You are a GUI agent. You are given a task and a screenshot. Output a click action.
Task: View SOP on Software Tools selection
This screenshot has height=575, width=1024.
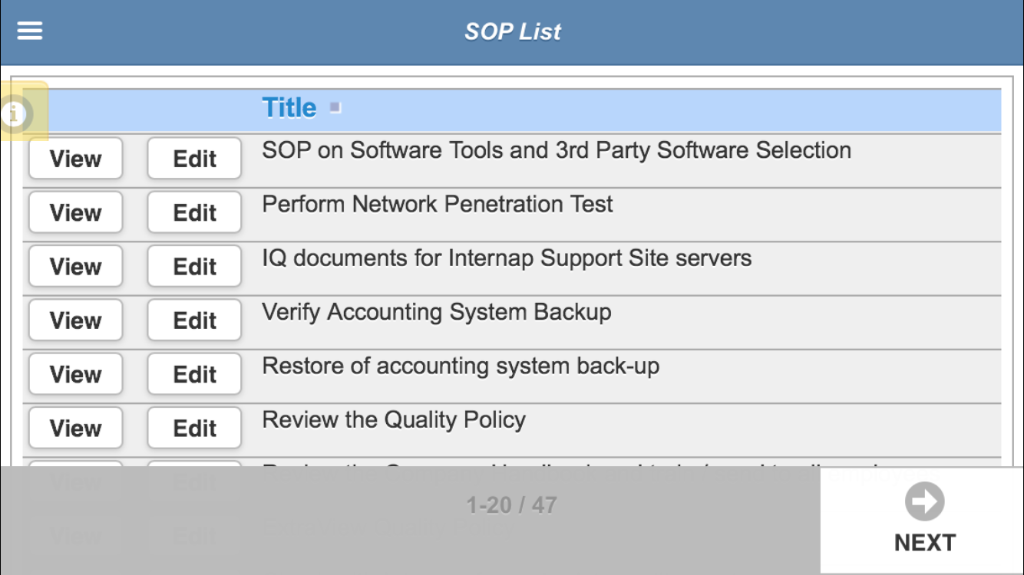coord(75,159)
